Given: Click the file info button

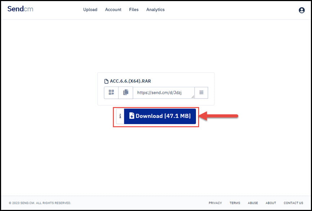Looking at the screenshot, I should point(120,116).
